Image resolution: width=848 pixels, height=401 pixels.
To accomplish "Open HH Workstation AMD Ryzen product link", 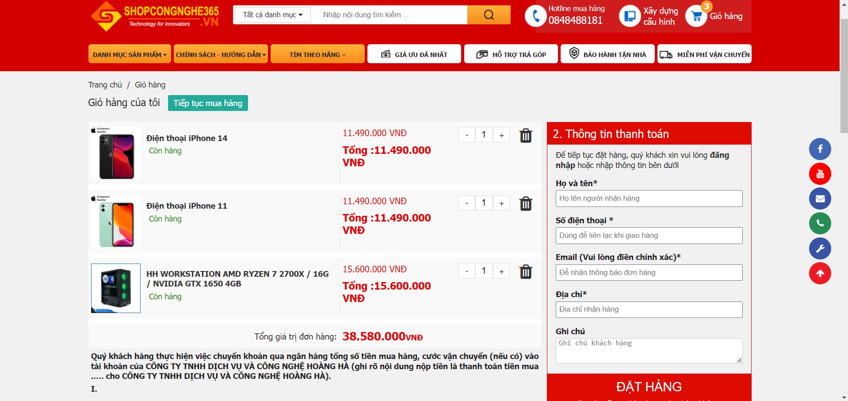I will [237, 279].
